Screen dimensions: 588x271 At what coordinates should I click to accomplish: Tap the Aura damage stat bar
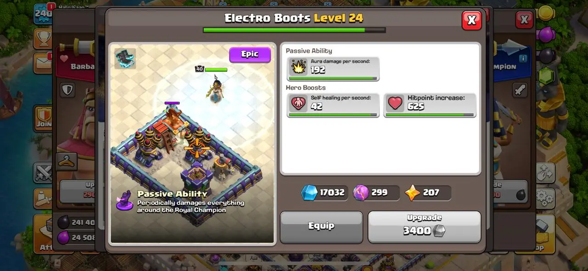333,78
